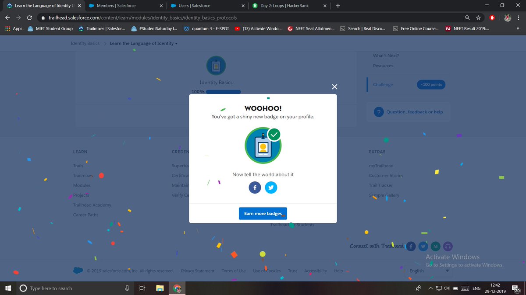Open NEET Seat Allotmen... bookmark
Screen dimensions: 526x295
click(311, 28)
